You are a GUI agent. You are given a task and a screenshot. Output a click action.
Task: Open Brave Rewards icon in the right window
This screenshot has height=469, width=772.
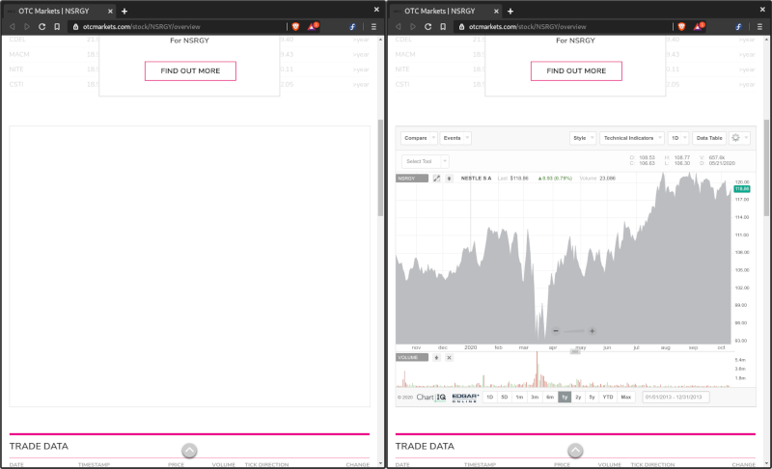pos(699,26)
